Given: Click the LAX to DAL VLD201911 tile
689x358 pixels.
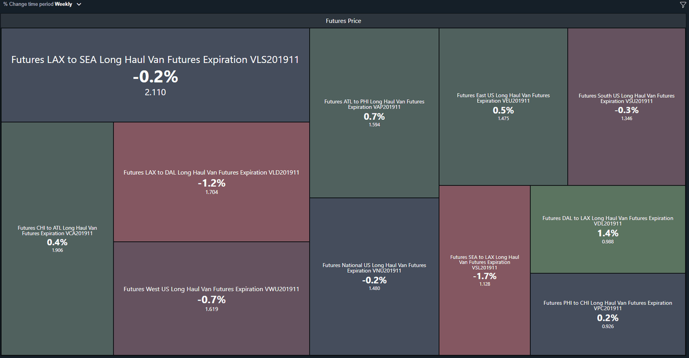Looking at the screenshot, I should pos(211,182).
